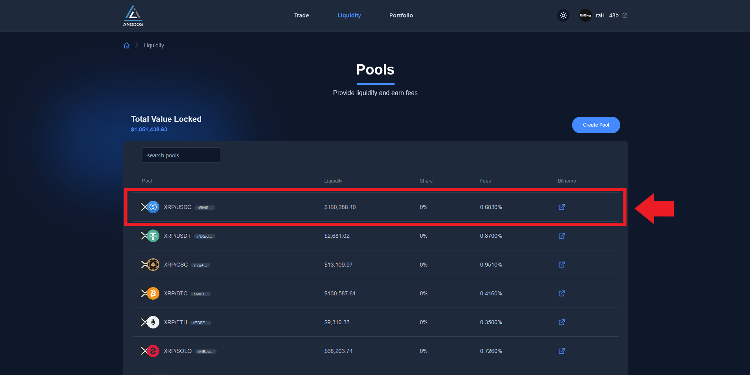Click the Create Pool button
Image resolution: width=750 pixels, height=375 pixels.
[596, 125]
